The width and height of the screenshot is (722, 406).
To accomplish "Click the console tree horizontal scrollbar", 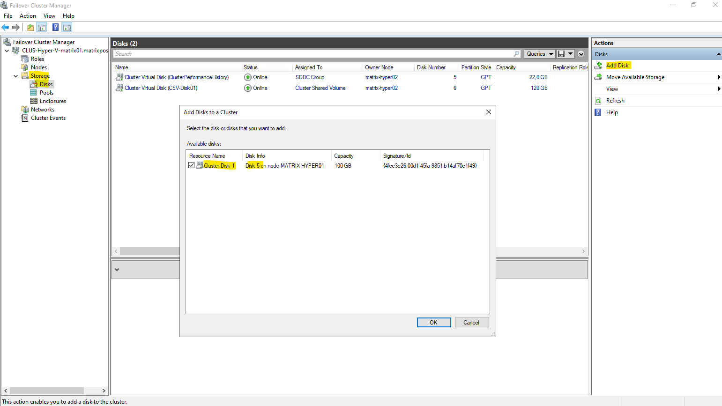I will click(x=47, y=391).
